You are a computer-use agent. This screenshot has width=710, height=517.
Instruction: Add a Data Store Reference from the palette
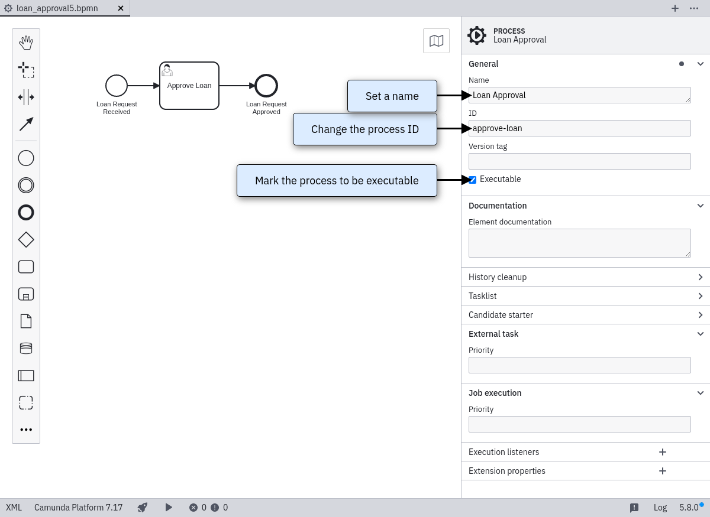[26, 348]
